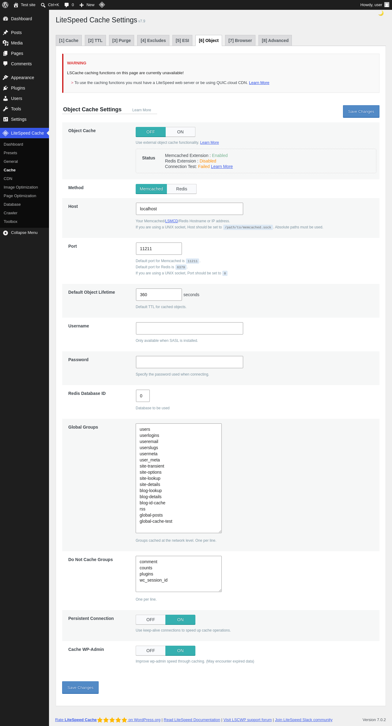Open the Test site home icon link
The image size is (392, 726).
point(16,5)
